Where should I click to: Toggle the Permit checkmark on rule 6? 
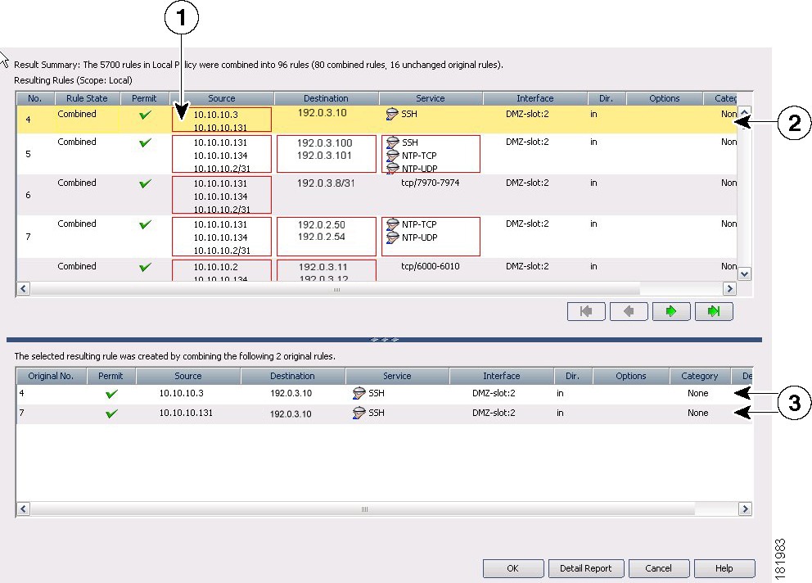[145, 183]
